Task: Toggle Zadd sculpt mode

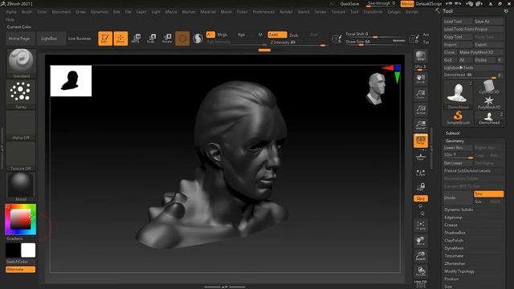Action: tap(277, 35)
